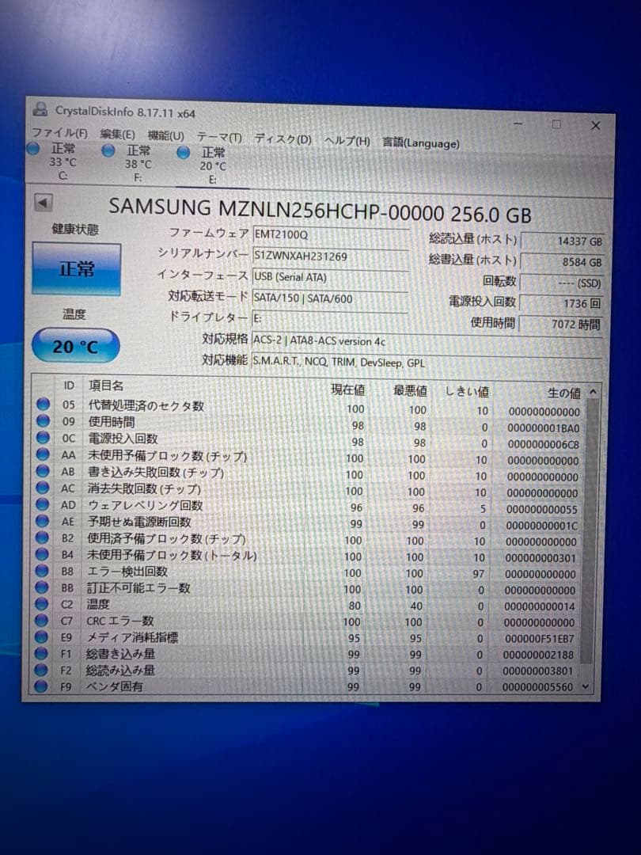
Task: Open the 編集(E) menu
Action: tap(118, 134)
